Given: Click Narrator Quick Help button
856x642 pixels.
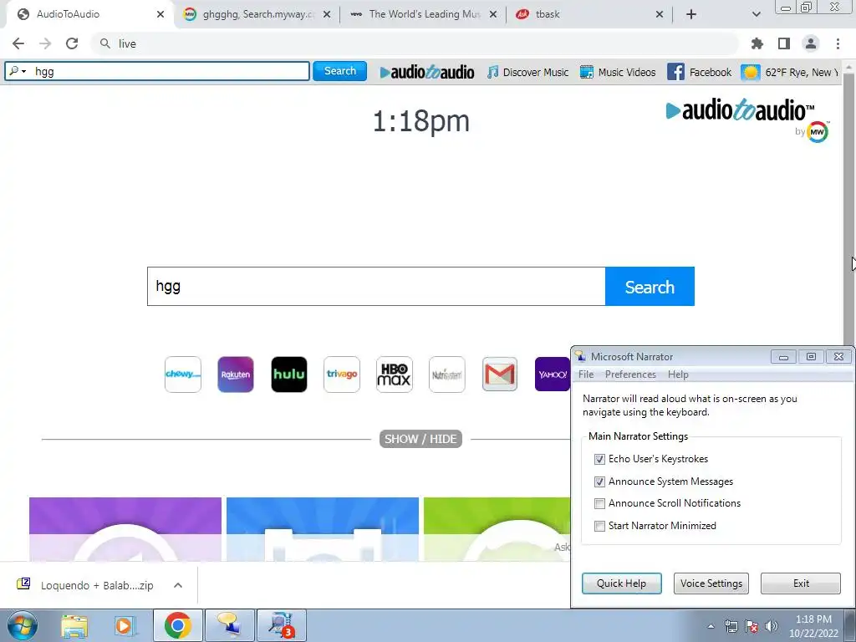Looking at the screenshot, I should tap(621, 583).
